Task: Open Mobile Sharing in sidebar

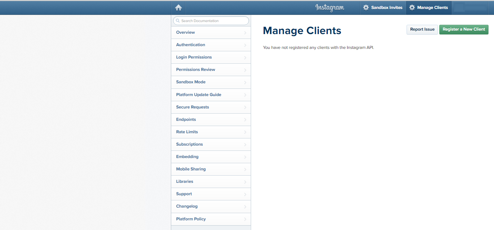Action: 211,169
